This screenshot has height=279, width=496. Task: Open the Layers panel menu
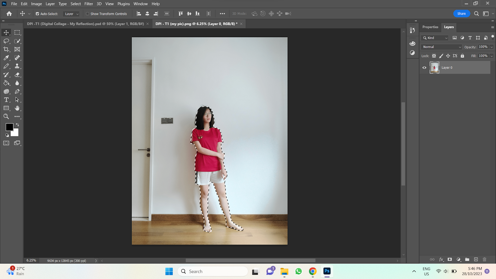point(493,27)
